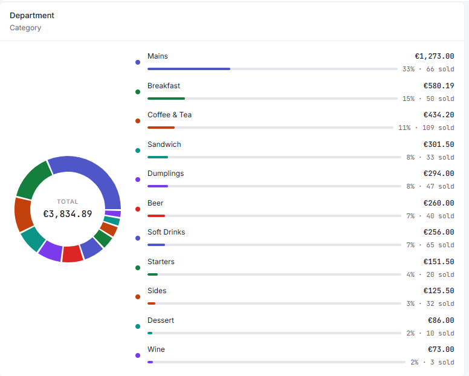Click the Sandwich progress bar
The height and width of the screenshot is (376, 469).
point(274,157)
